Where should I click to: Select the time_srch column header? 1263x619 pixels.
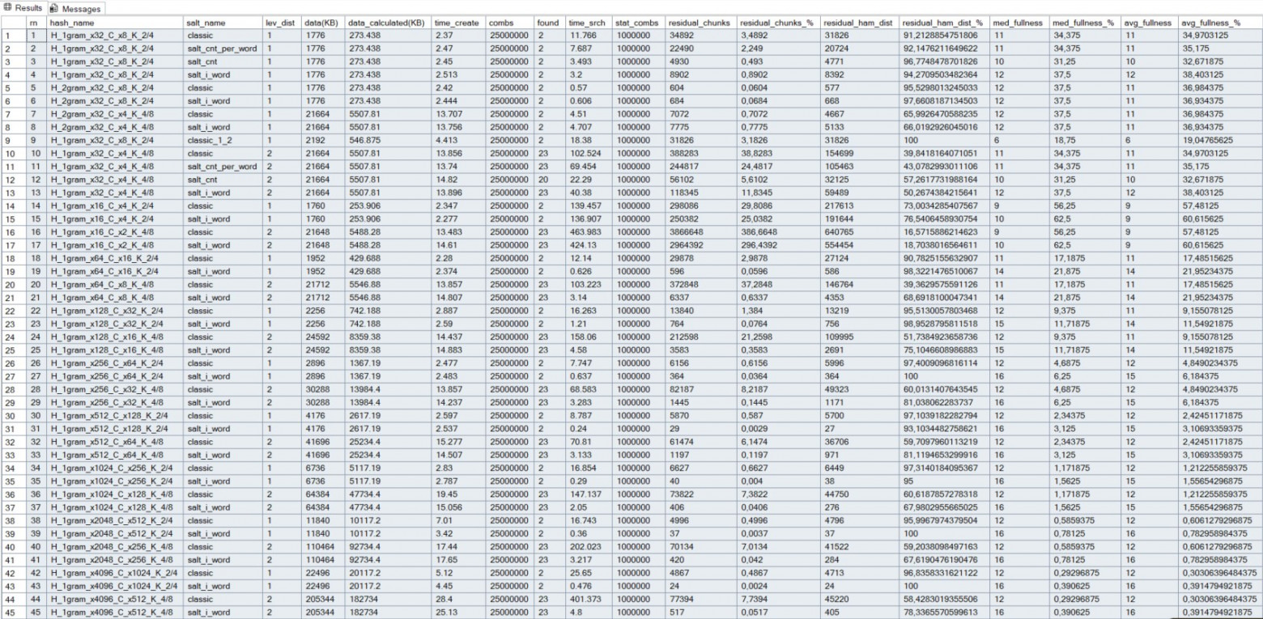pyautogui.click(x=588, y=23)
